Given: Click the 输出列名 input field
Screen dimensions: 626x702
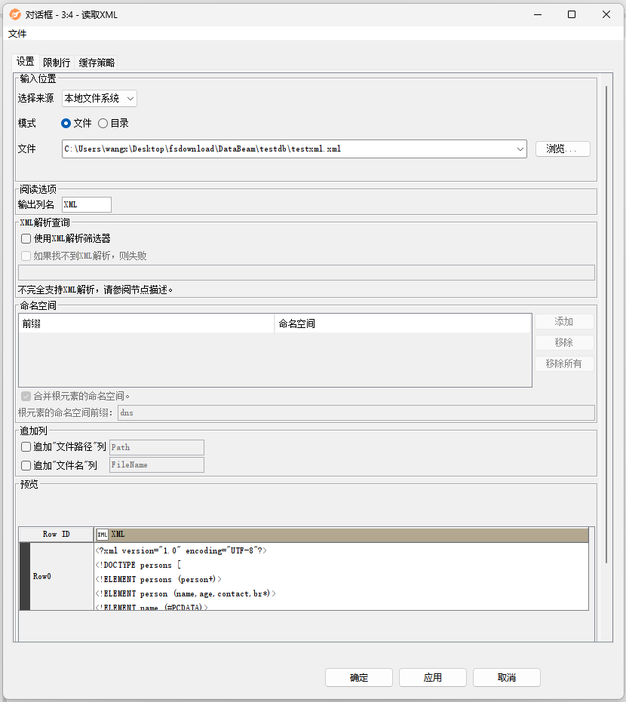Looking at the screenshot, I should (x=87, y=204).
